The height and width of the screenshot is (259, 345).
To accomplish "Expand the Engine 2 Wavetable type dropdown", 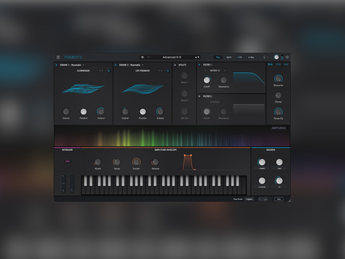I will coord(143,65).
